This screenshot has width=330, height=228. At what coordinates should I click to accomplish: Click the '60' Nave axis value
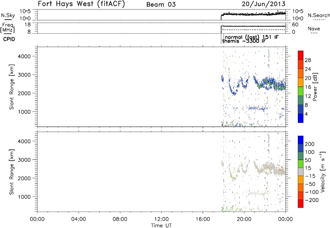[295, 25]
